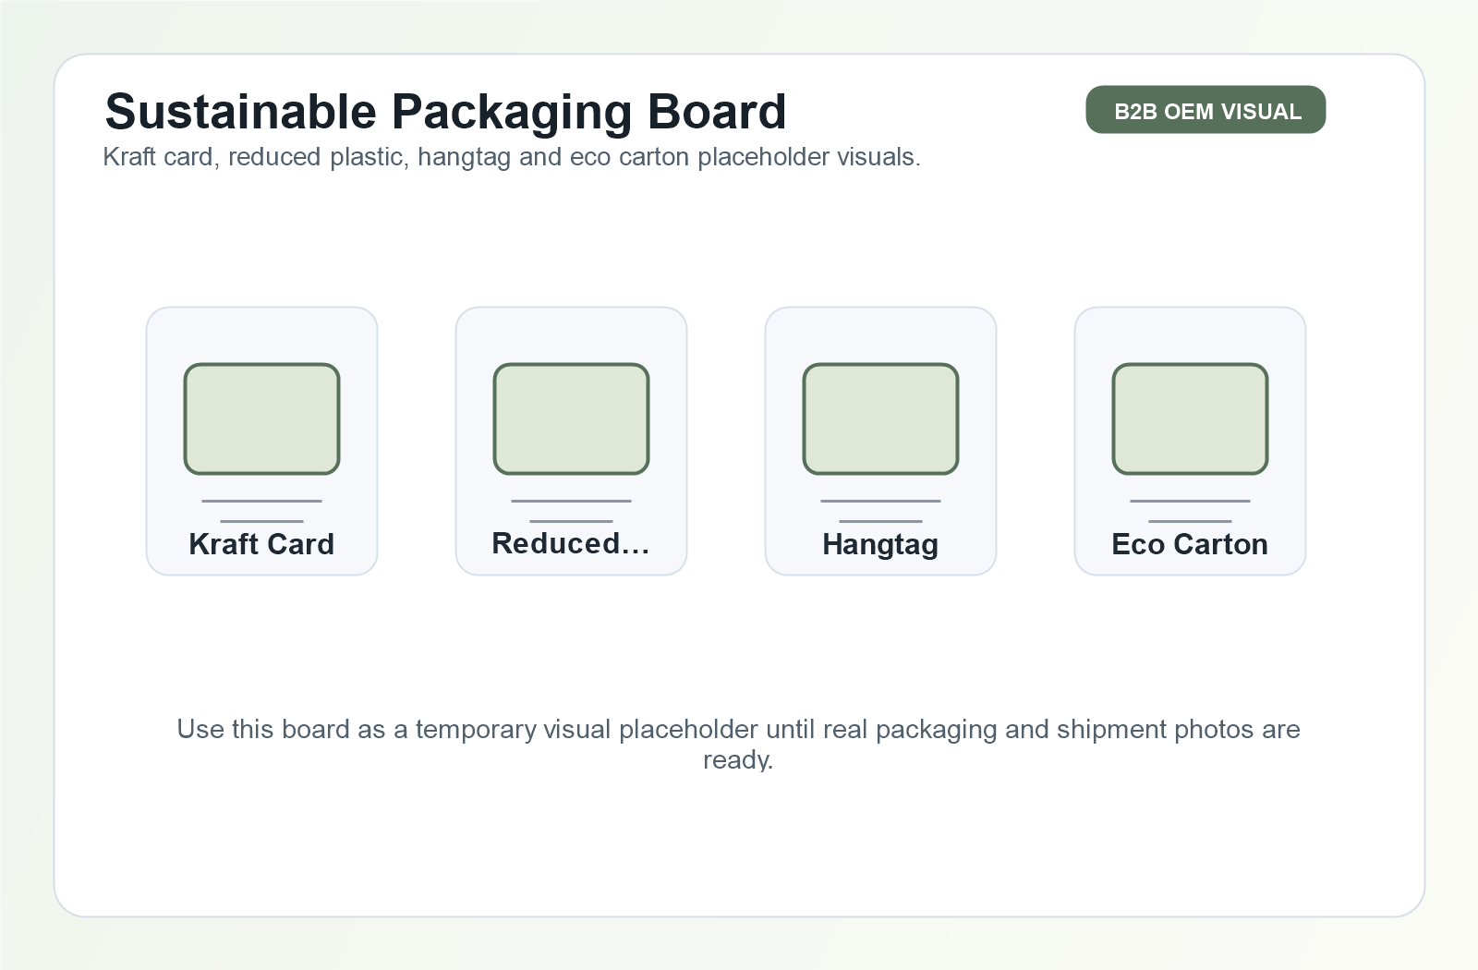Click the temporary visual placeholder note text
Viewport: 1478px width, 970px height.
(738, 745)
